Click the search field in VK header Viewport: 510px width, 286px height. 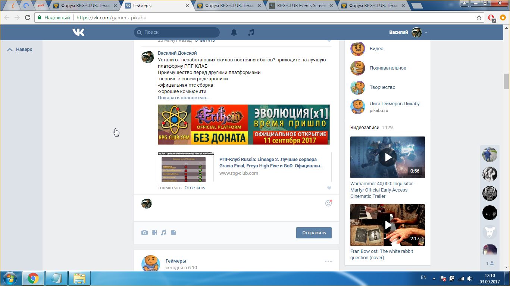[177, 32]
